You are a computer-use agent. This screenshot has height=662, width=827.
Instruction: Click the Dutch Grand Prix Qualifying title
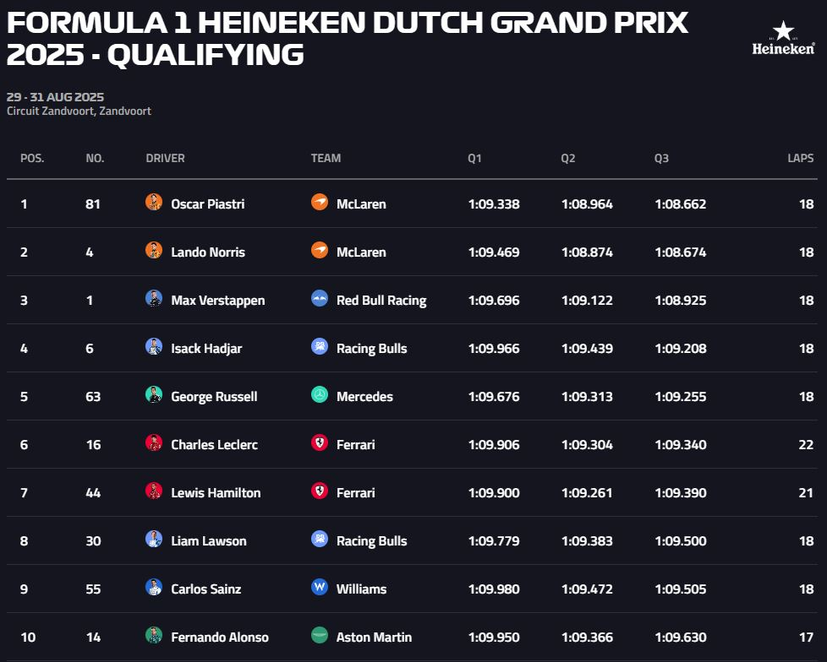click(x=347, y=38)
